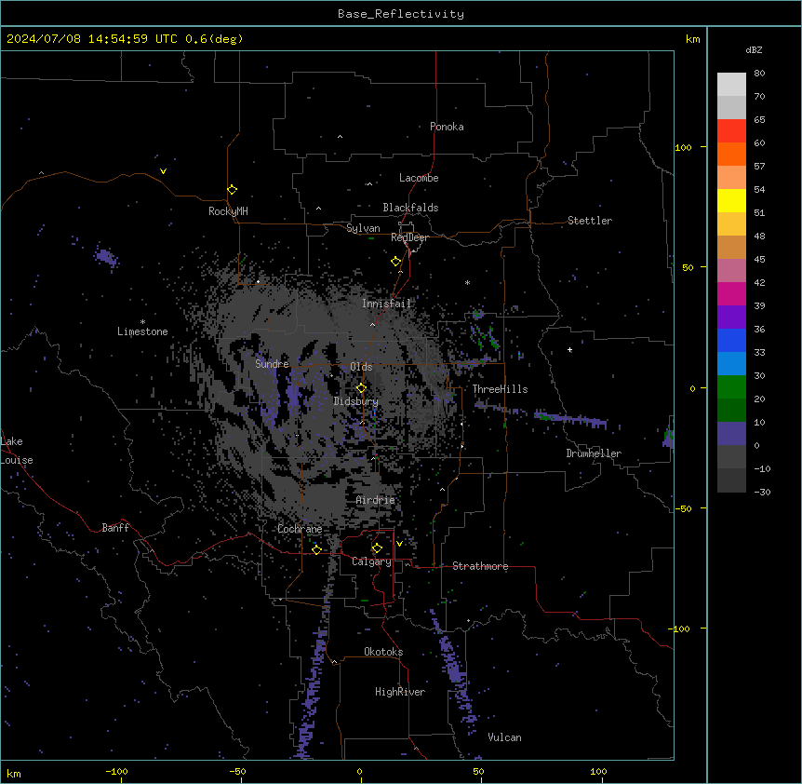Click the Sundre label
The width and height of the screenshot is (802, 784).
tap(272, 364)
